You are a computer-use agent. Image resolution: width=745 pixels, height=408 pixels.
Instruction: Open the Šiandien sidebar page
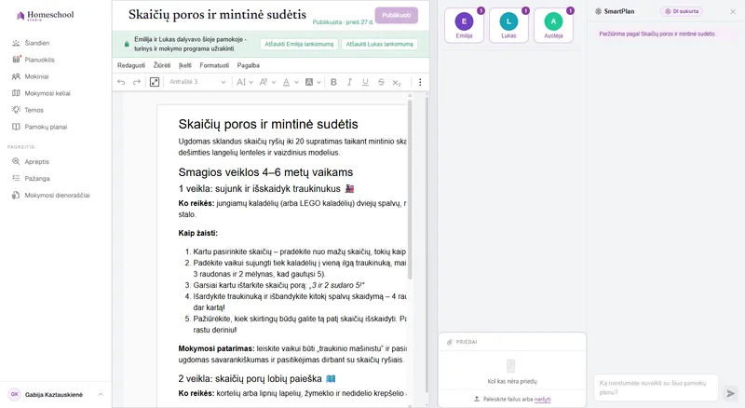37,43
